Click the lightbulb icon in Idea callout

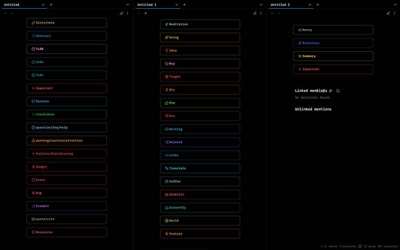coord(166,50)
